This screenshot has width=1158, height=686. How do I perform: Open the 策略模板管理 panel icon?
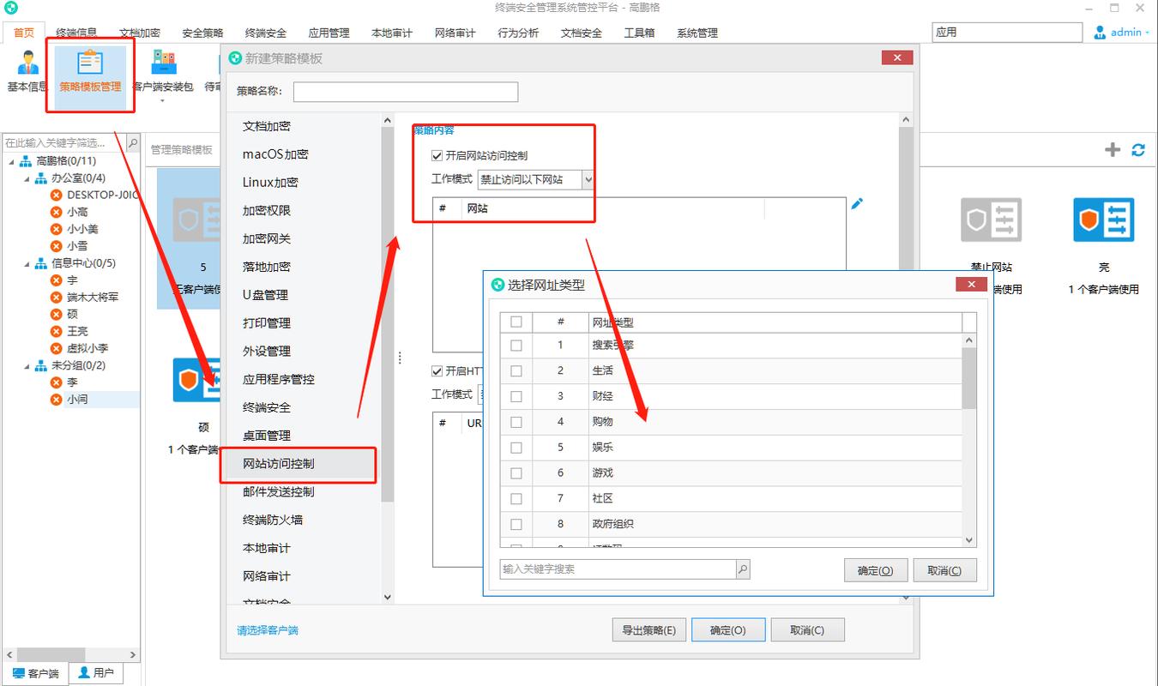point(89,73)
